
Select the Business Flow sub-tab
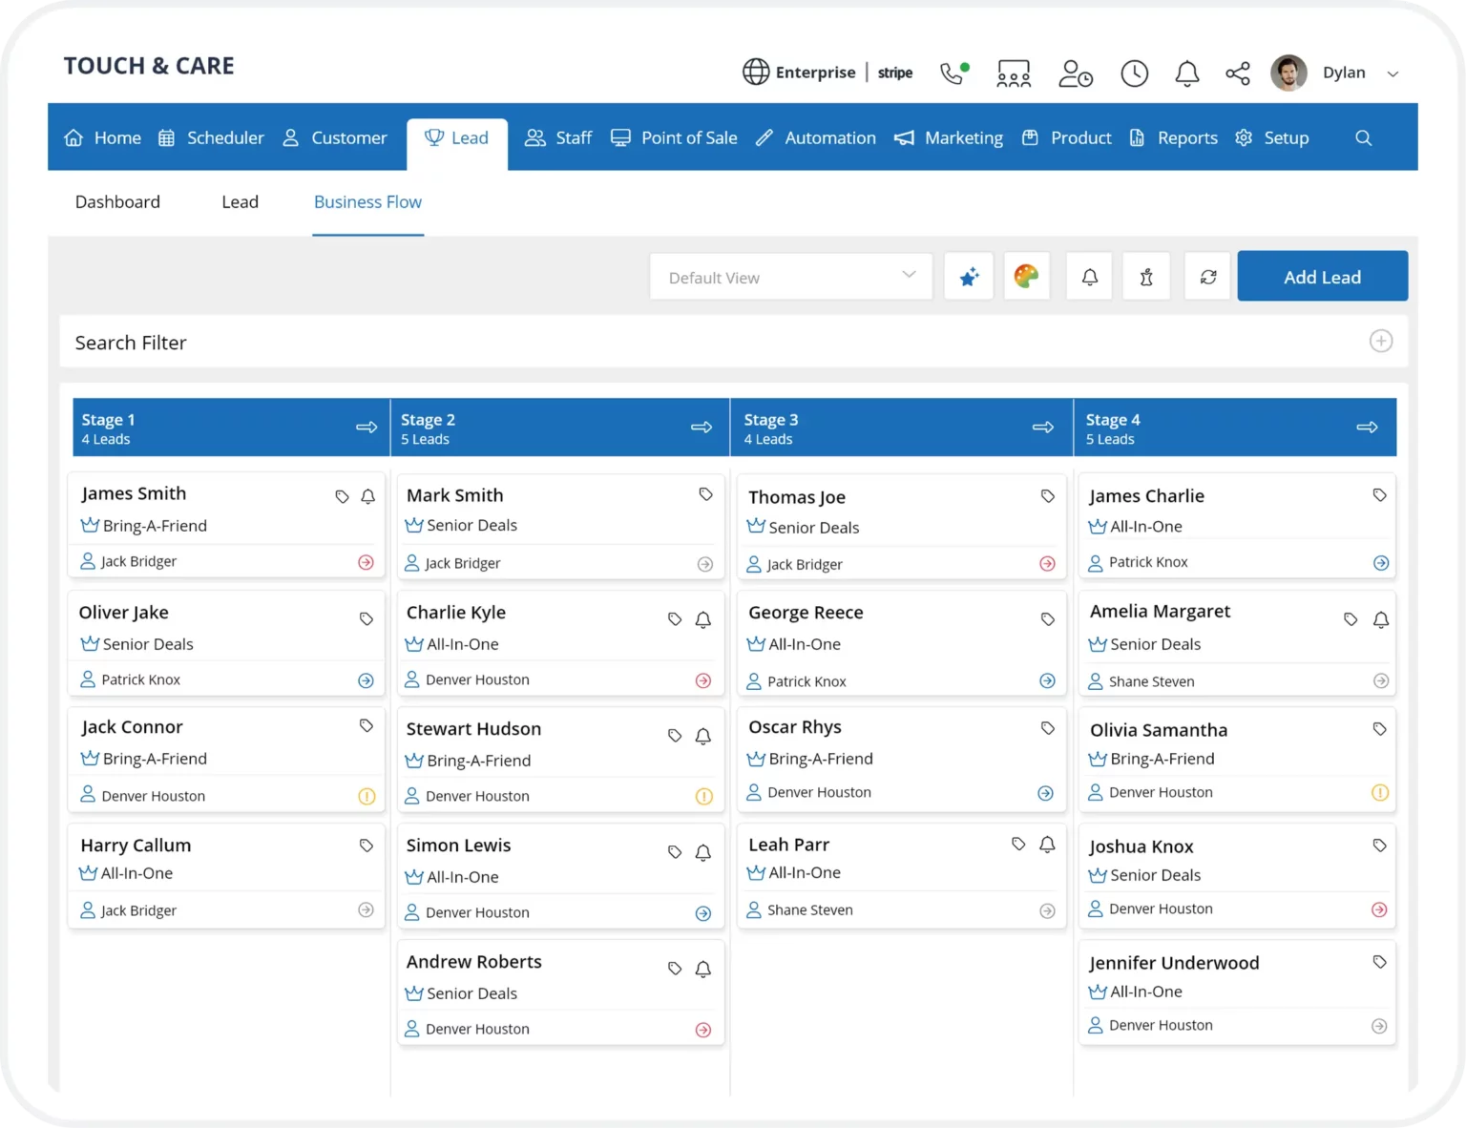click(x=367, y=202)
